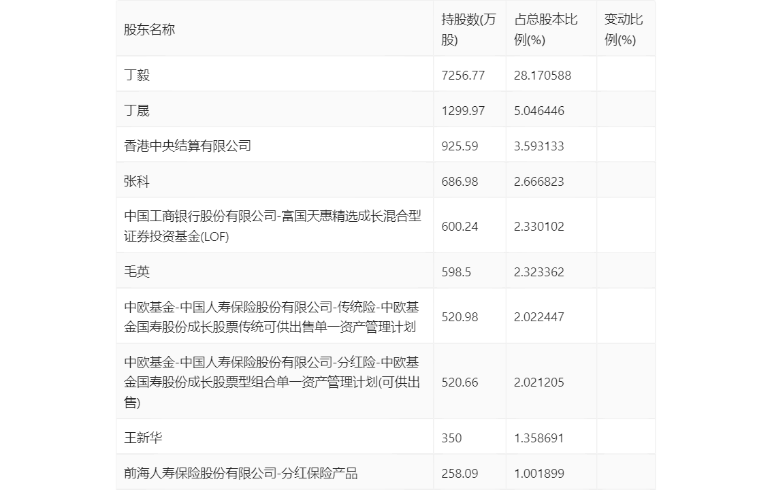The height and width of the screenshot is (490, 772).
Task: Select percentage value 2.323362
Action: tap(539, 272)
